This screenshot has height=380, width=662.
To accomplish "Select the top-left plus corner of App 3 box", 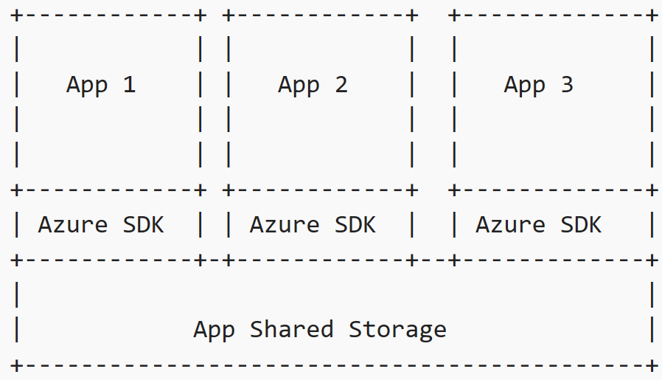I will click(x=454, y=14).
